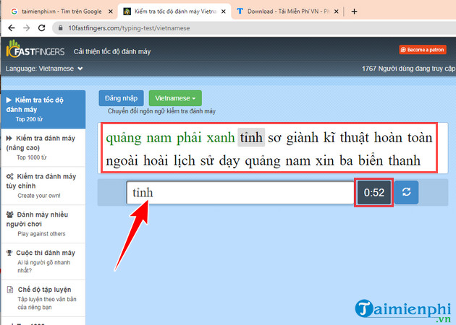Click the Cải thiện tốc độ đánh máy tagline

point(112,52)
